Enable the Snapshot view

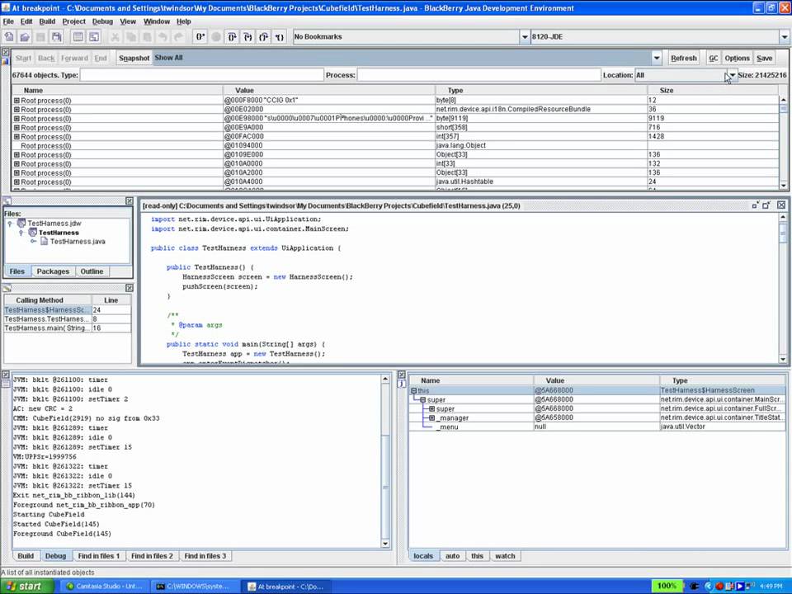(134, 58)
